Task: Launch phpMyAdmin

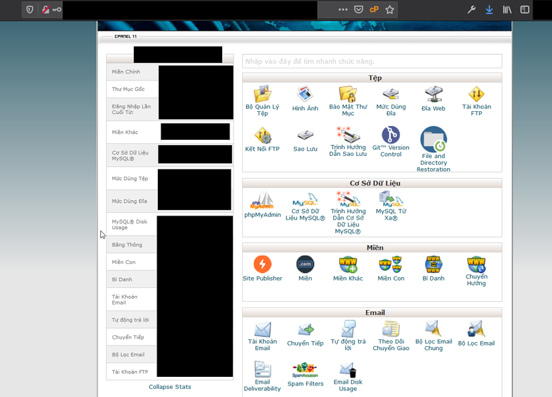Action: point(262,200)
